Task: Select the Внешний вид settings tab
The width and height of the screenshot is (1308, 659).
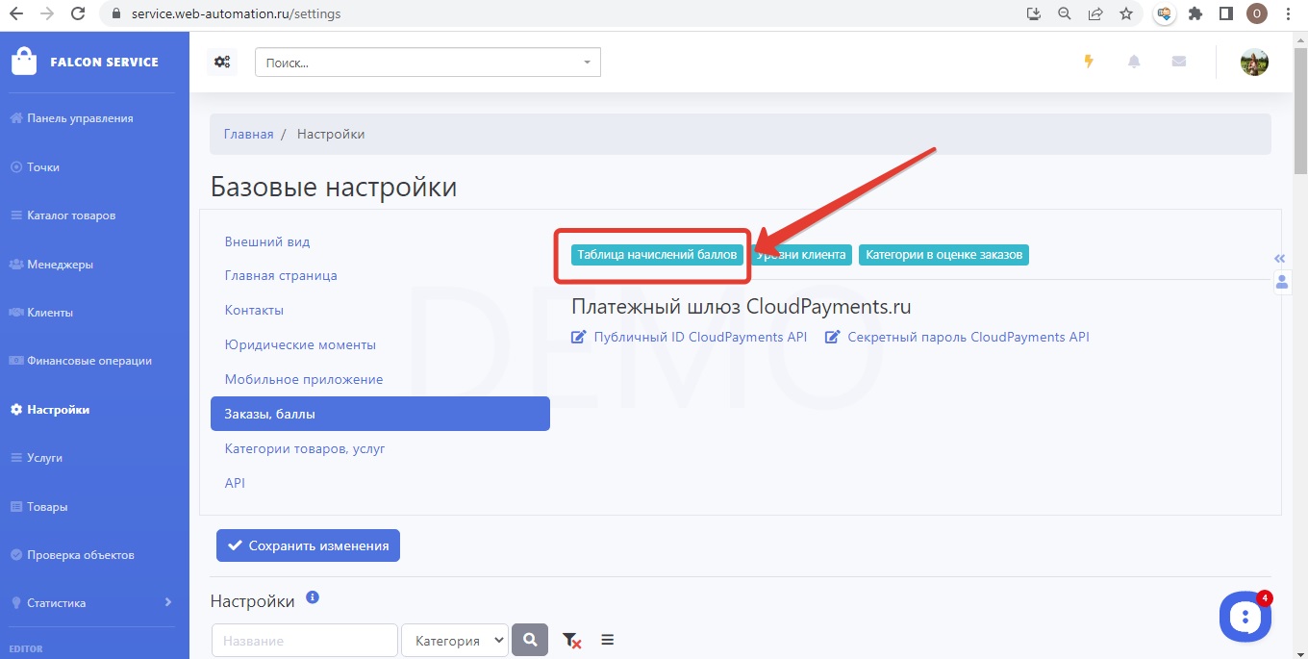Action: click(267, 241)
